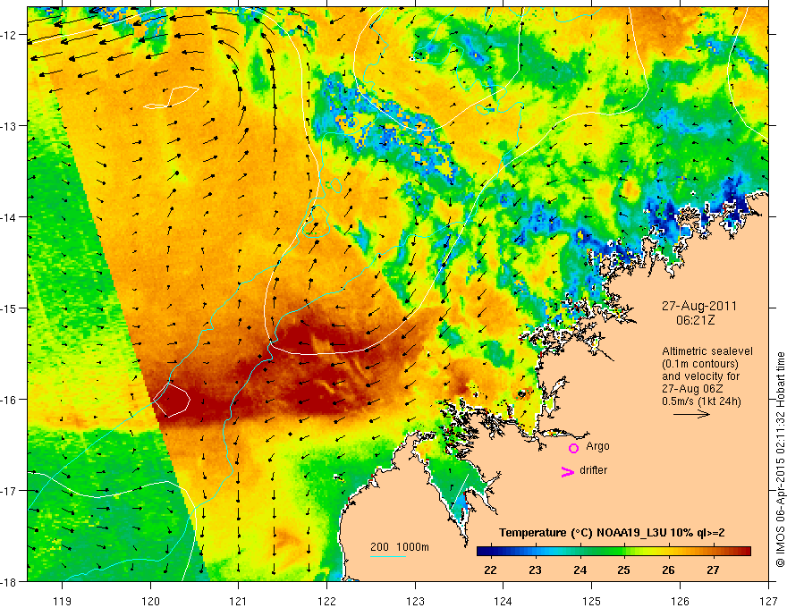Click the longitude axis label '122'
The width and height of the screenshot is (787, 608).
pyautogui.click(x=326, y=601)
